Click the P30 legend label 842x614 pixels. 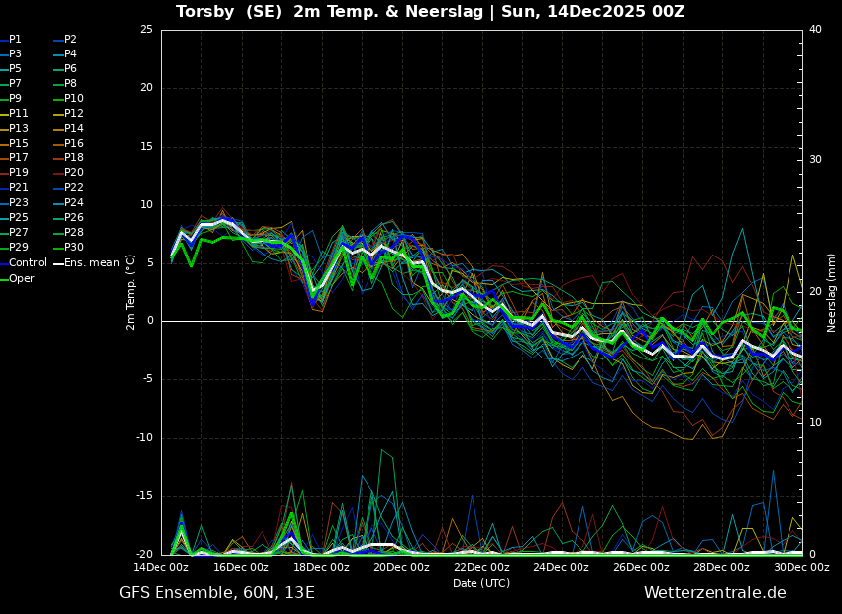click(69, 247)
